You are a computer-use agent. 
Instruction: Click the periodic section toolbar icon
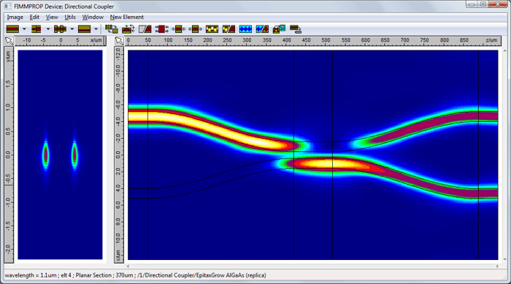click(x=60, y=29)
